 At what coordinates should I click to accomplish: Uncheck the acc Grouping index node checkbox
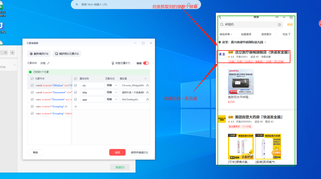[x=32, y=113]
